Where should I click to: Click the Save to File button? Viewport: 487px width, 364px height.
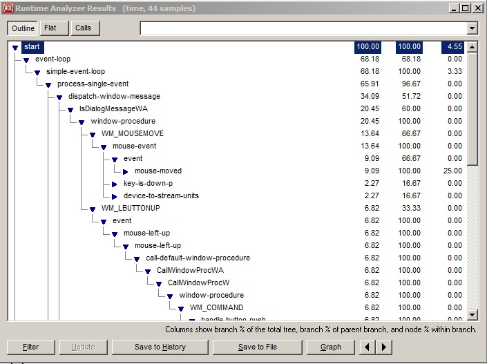click(258, 347)
